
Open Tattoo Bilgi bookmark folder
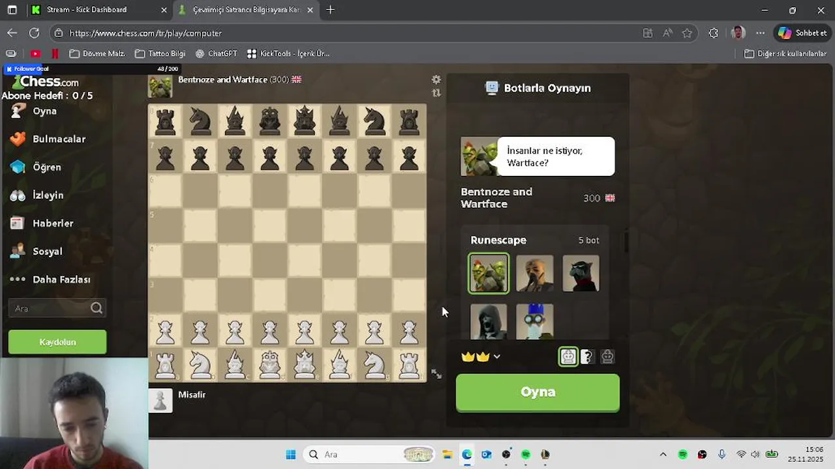click(x=160, y=53)
